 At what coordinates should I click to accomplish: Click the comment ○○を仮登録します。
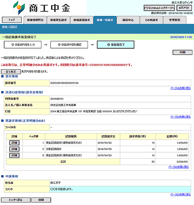coord(61,189)
